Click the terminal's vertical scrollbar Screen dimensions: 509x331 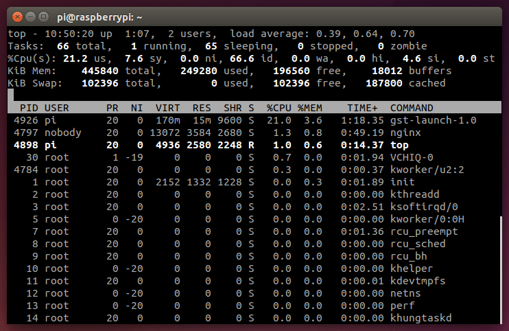[x=499, y=268]
